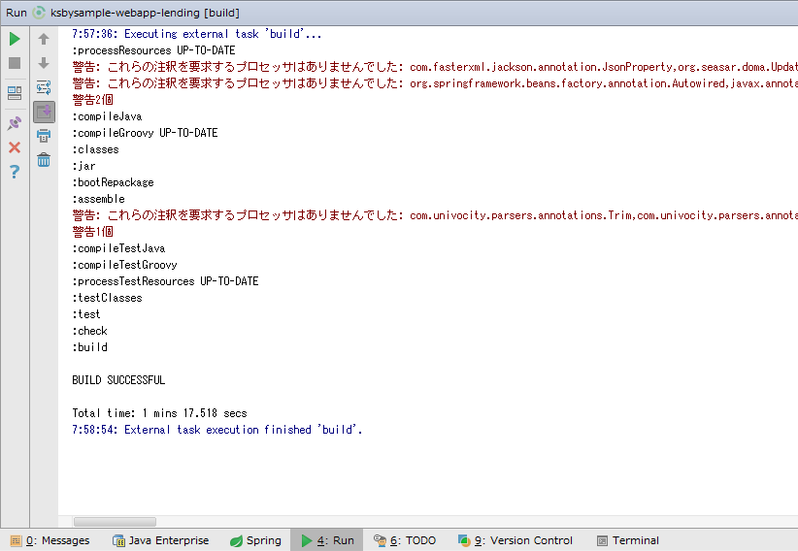Open the Spring tool window
Image resolution: width=798 pixels, height=551 pixels.
[x=255, y=540]
